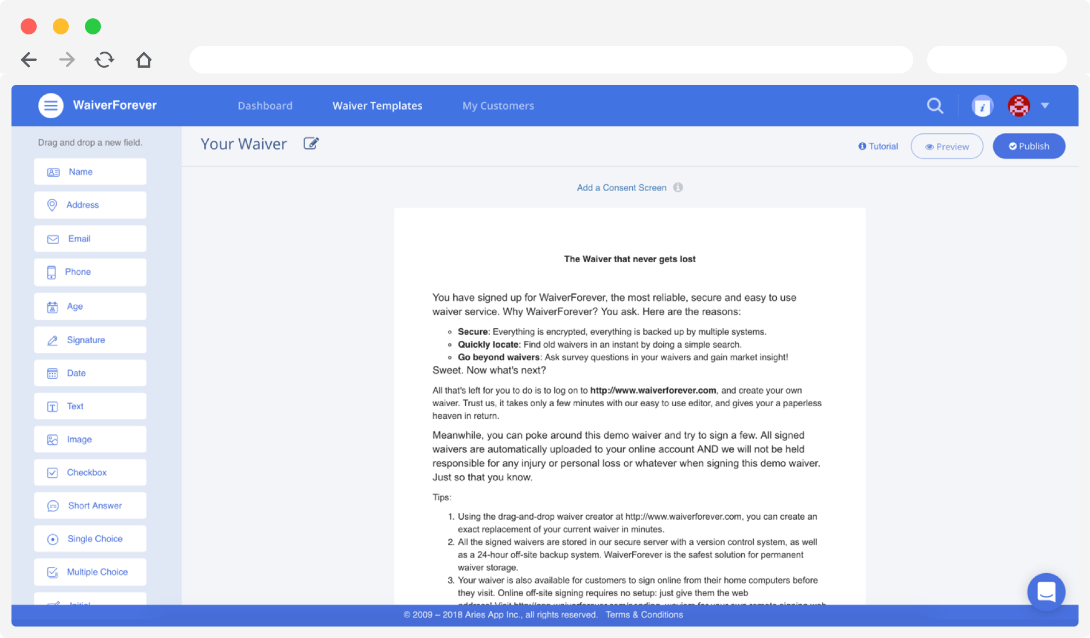Click the Preview button

click(947, 146)
